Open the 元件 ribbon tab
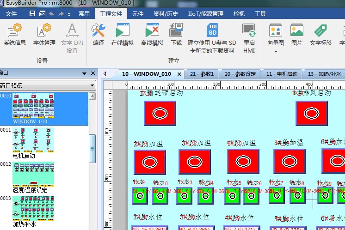The width and height of the screenshot is (345, 230). [x=138, y=14]
